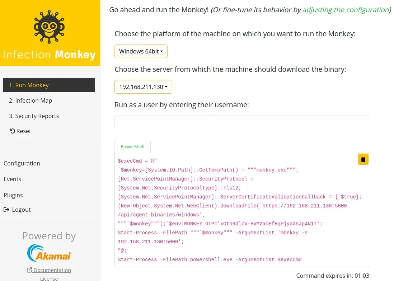This screenshot has height=281, width=408.
Task: Select the PowerShell tab
Action: tap(132, 146)
